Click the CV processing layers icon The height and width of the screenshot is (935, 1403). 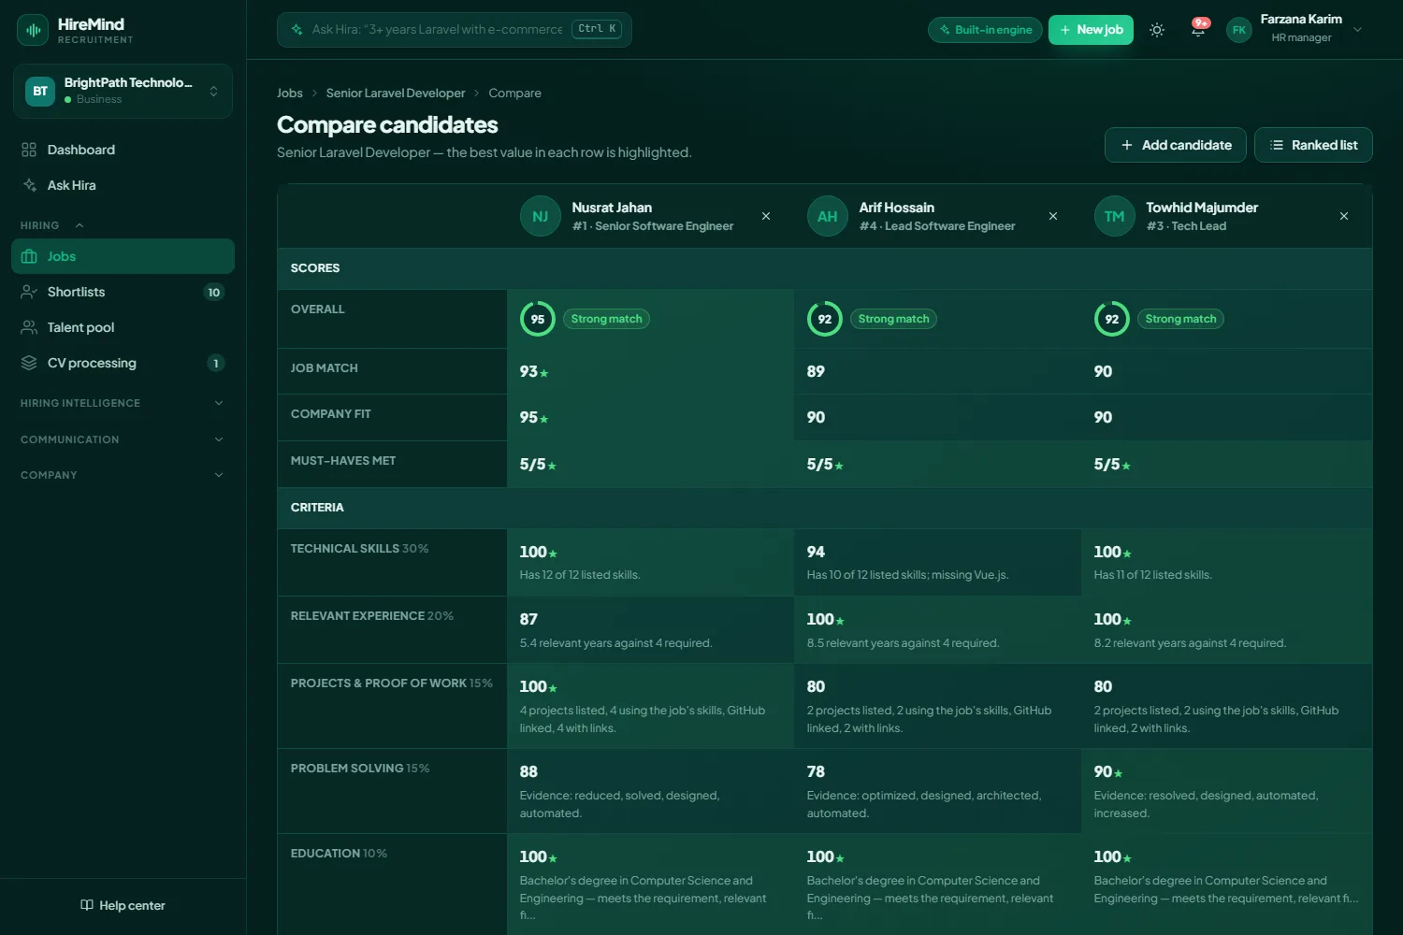29,363
